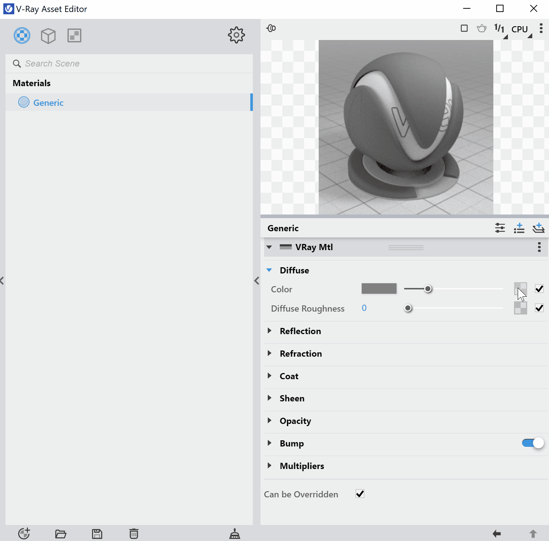Open the Textures checker icon

click(x=74, y=36)
